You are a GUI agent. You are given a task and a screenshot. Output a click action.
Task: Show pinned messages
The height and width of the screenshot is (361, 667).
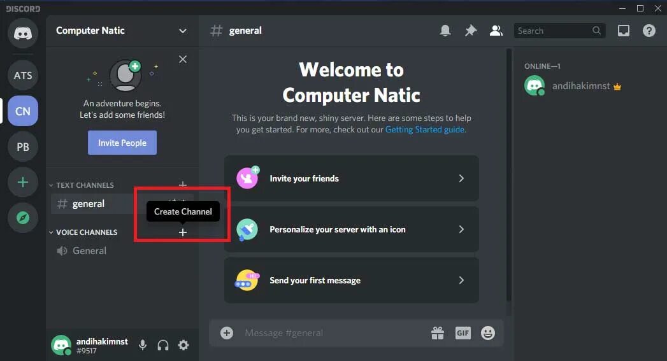[471, 31]
